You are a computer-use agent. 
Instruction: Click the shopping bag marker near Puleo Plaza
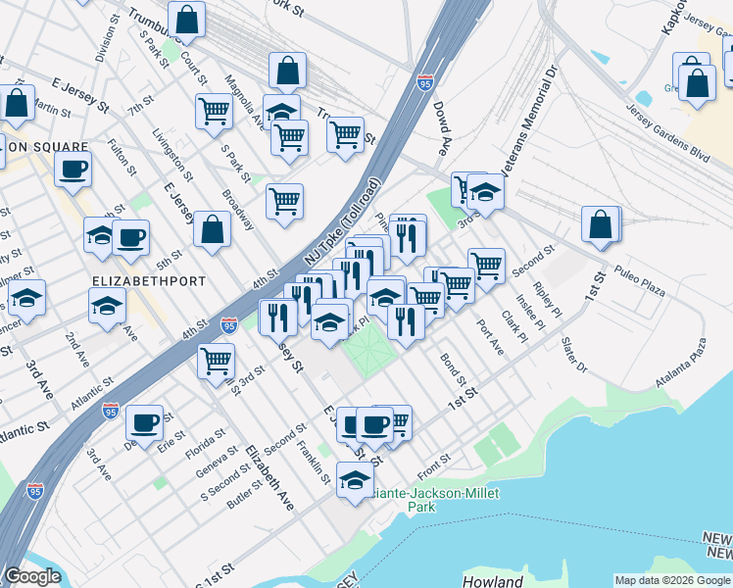click(x=601, y=227)
